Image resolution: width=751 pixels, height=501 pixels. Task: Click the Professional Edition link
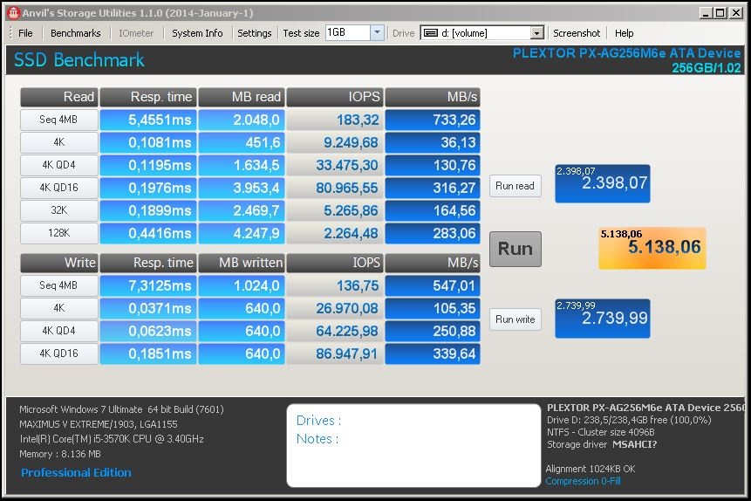pyautogui.click(x=76, y=473)
